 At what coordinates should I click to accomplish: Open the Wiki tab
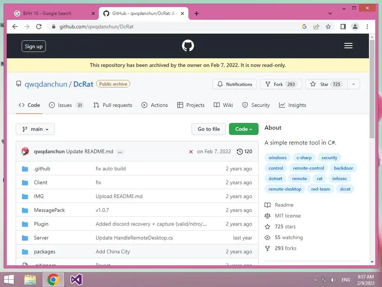point(223,105)
